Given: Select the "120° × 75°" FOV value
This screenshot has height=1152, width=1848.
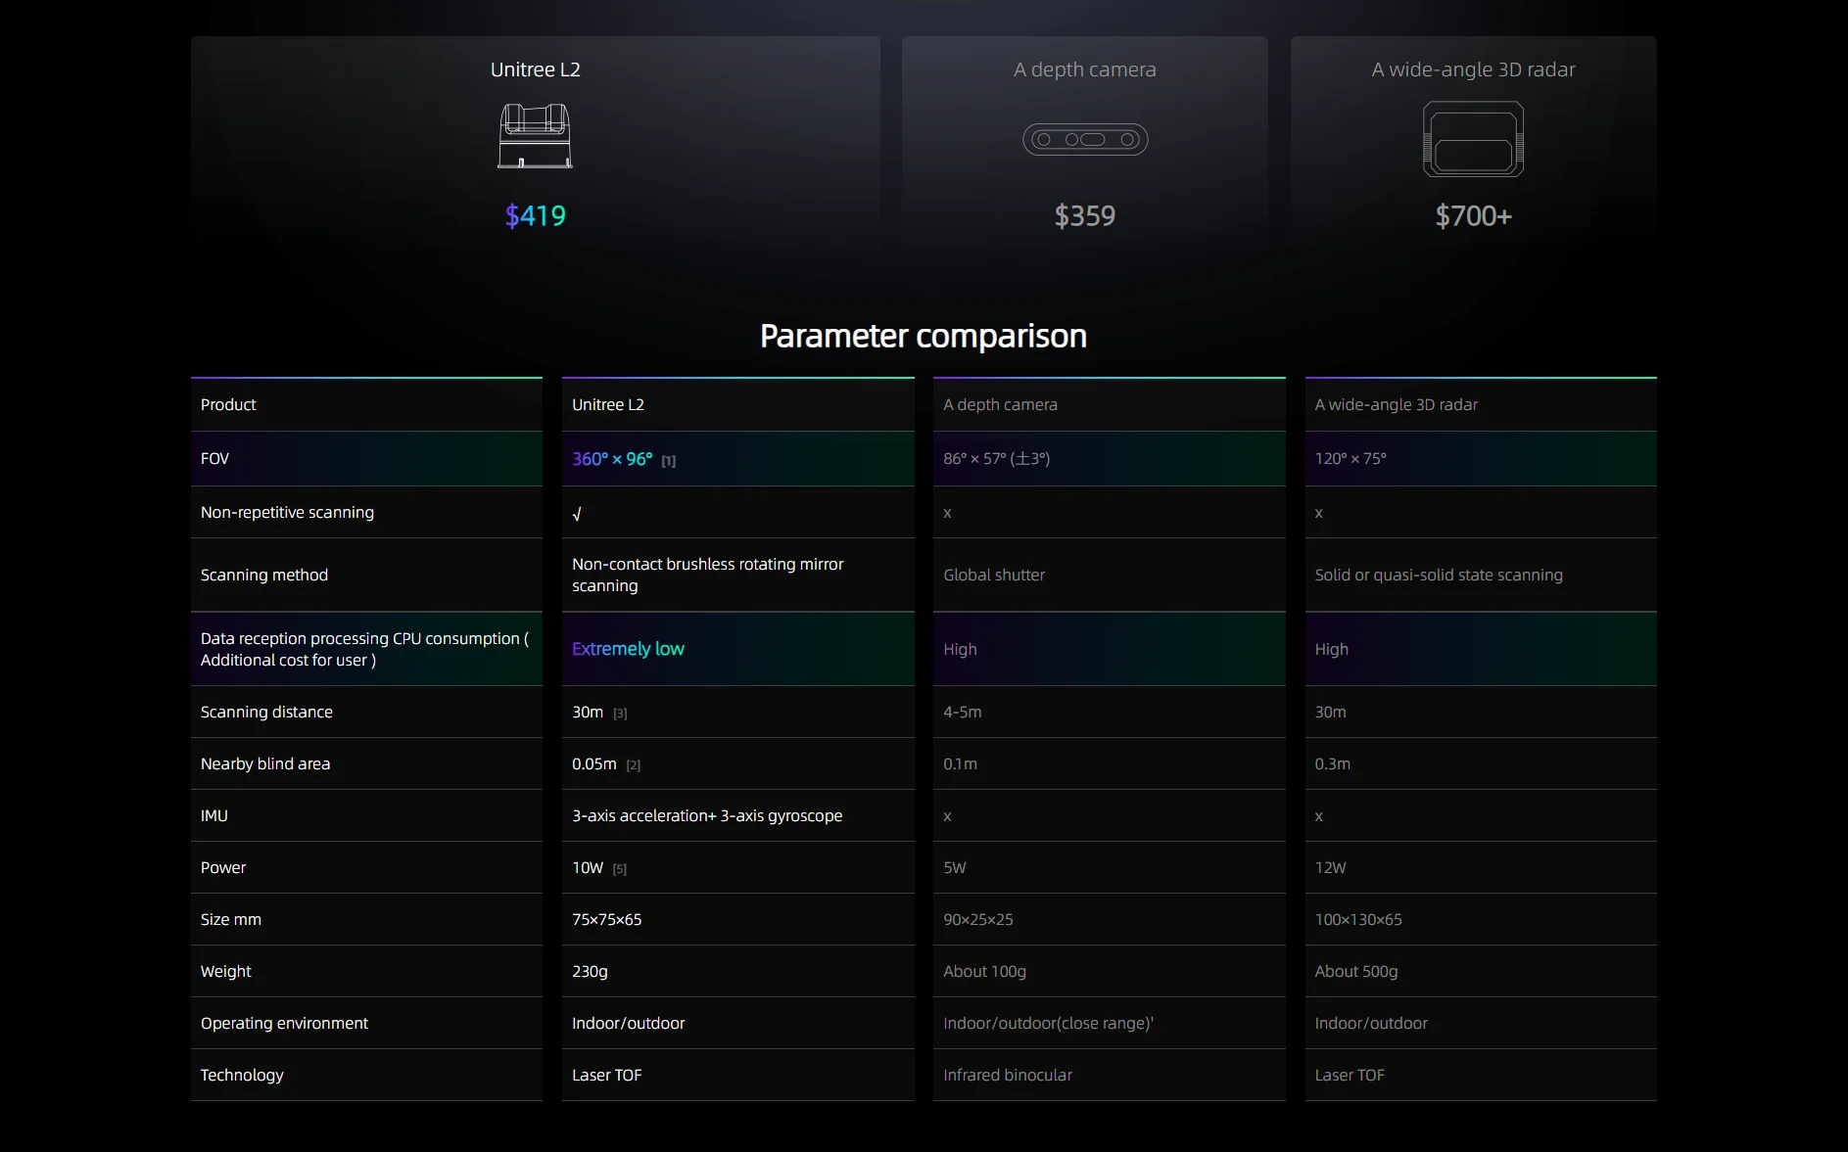Looking at the screenshot, I should (1350, 458).
